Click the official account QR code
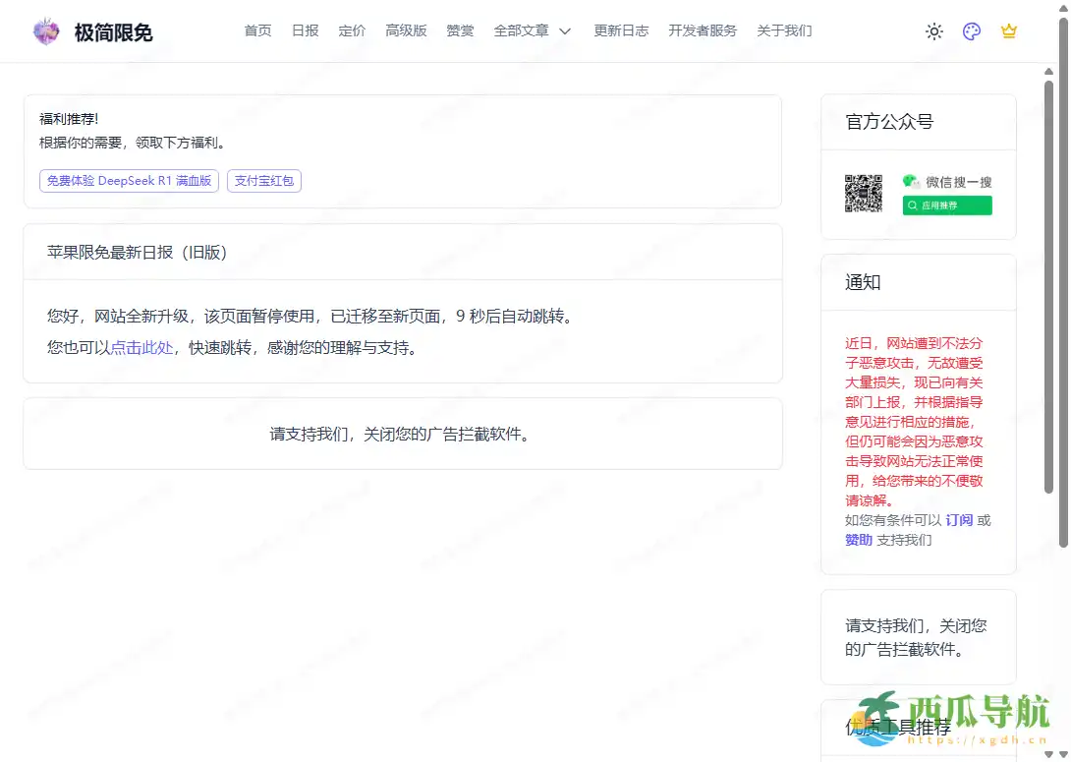Screen dimensions: 1071x762 point(863,194)
